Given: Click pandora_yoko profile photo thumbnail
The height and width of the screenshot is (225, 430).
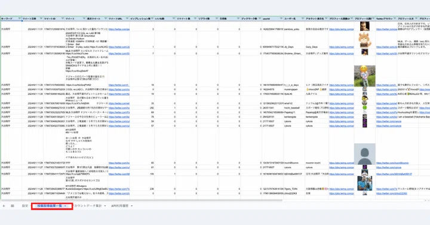Looking at the screenshot, I should coord(364,26).
